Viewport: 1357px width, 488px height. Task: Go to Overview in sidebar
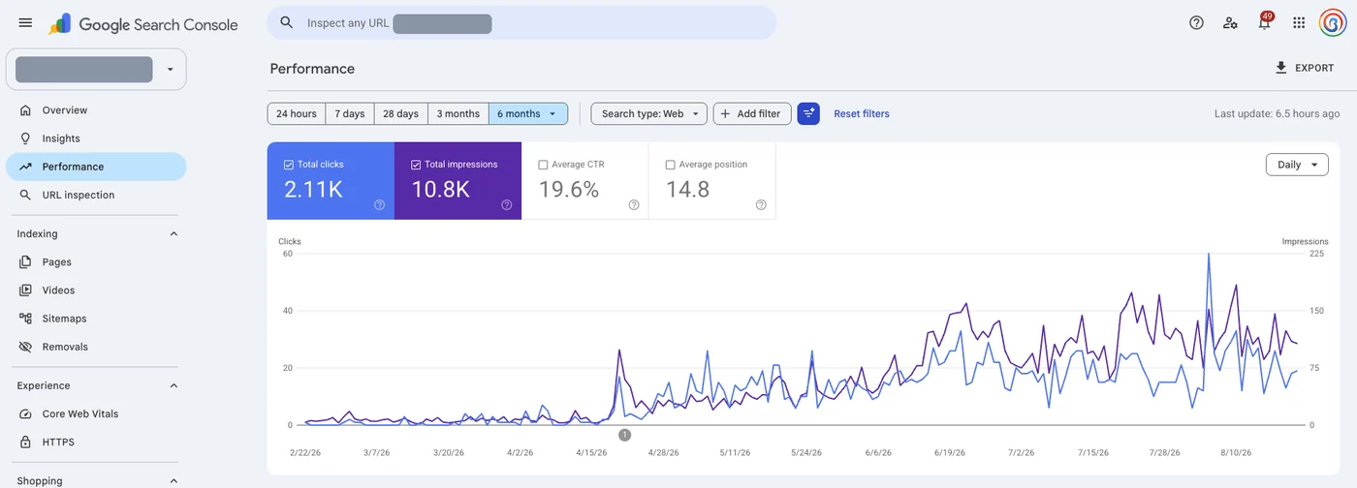pyautogui.click(x=96, y=110)
